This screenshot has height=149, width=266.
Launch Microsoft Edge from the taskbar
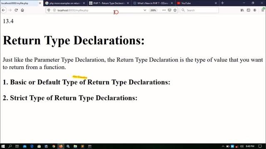(x=32, y=146)
